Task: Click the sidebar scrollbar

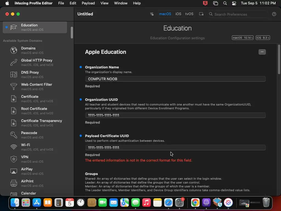Action: pos(72,32)
